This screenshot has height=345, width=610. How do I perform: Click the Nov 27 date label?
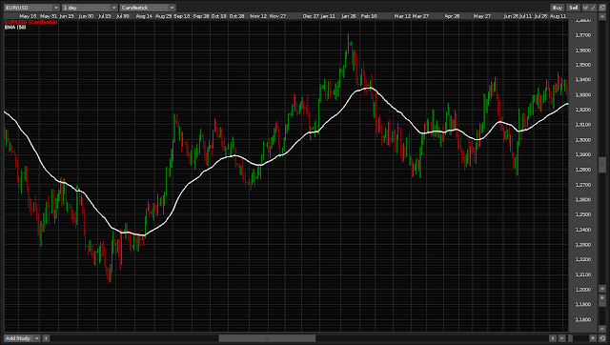point(277,16)
